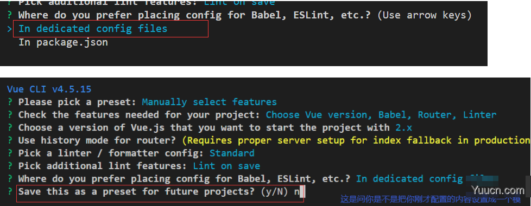
Task: Click 'Vue CLI v4.5.15' header text
Action: (x=49, y=89)
